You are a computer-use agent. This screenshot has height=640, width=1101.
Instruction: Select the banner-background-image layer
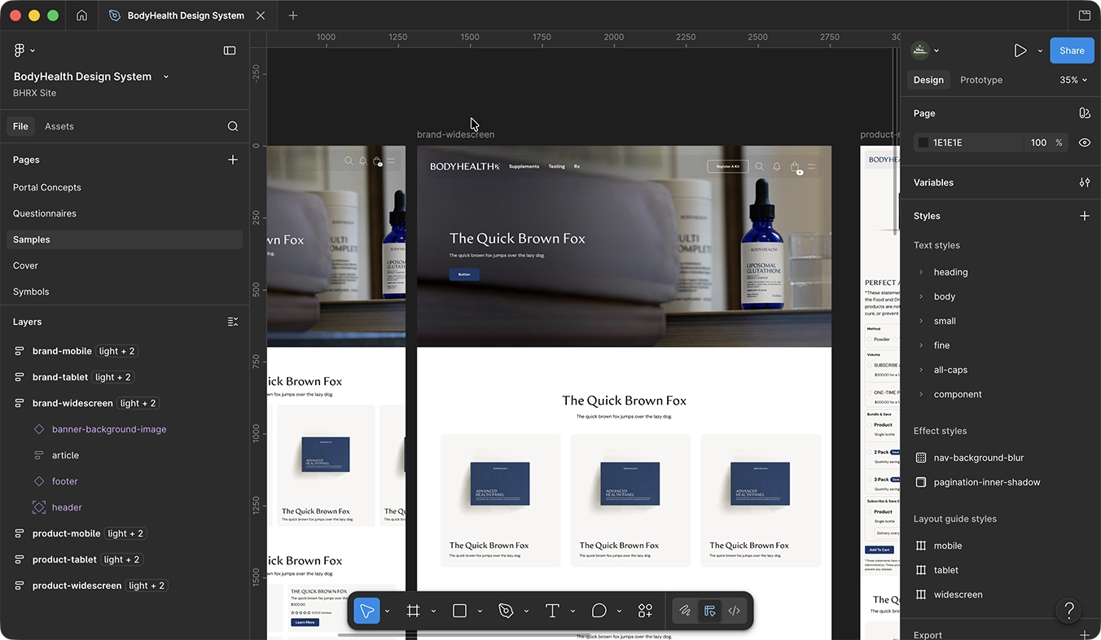tap(109, 429)
